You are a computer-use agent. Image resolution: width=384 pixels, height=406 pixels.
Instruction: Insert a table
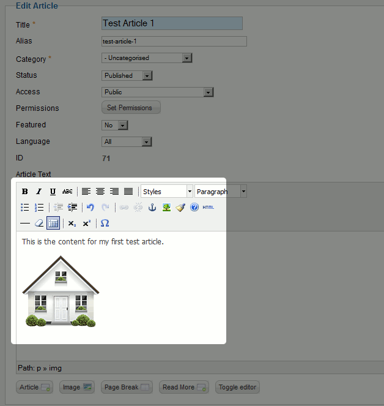coord(53,223)
